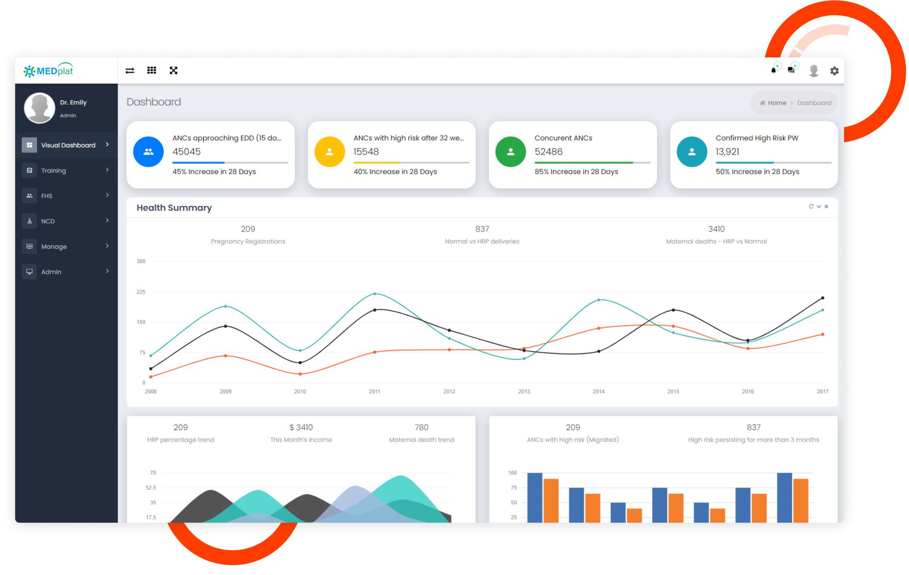This screenshot has height=575, width=909.
Task: Collapse the Health Summary panel chevron
Action: pos(819,207)
